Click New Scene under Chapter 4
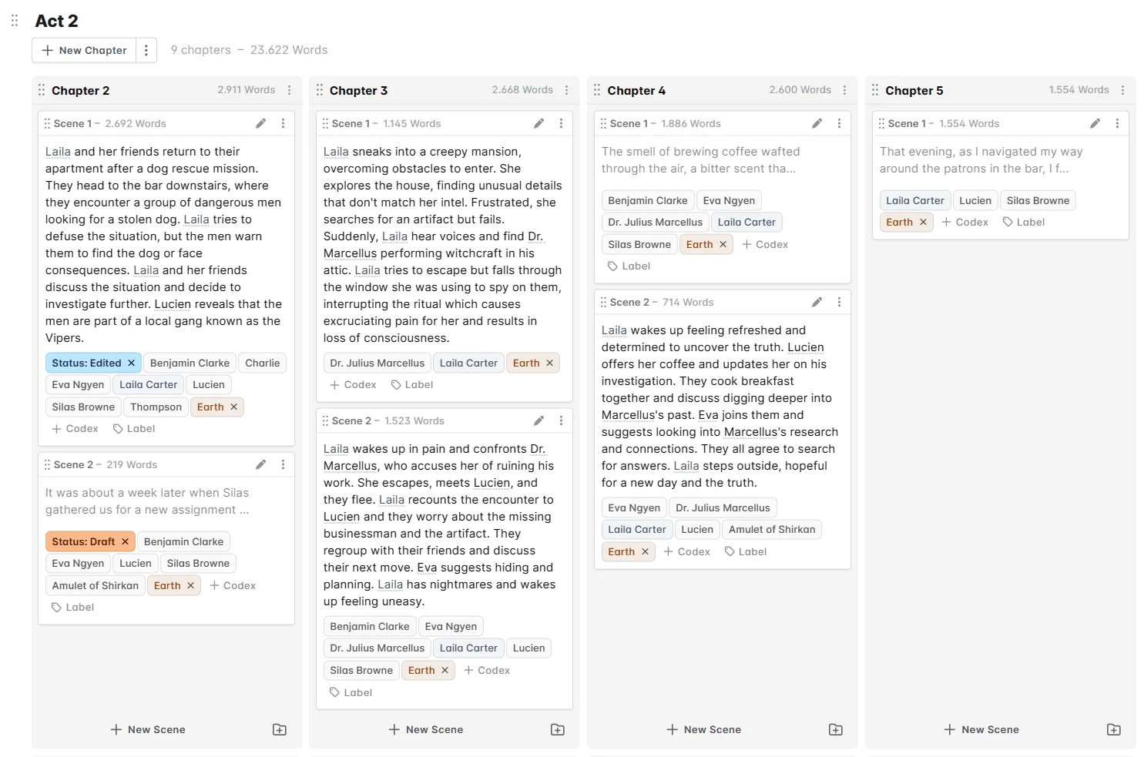The width and height of the screenshot is (1144, 757). (x=703, y=729)
